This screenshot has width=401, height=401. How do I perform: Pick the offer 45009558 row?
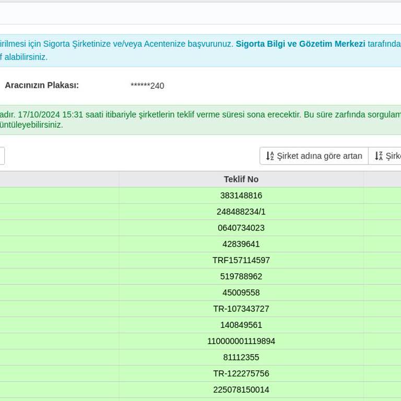(x=241, y=292)
